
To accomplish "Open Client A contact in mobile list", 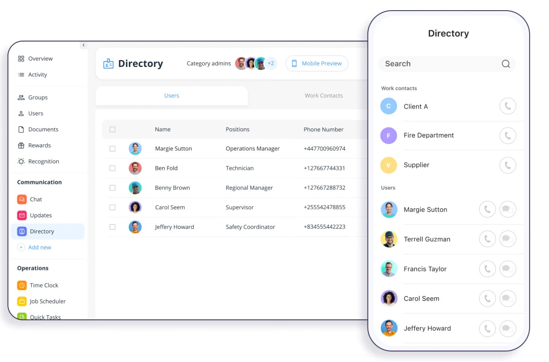I will (416, 107).
